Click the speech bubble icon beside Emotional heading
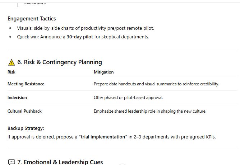The height and width of the screenshot is (165, 240). 11,162
